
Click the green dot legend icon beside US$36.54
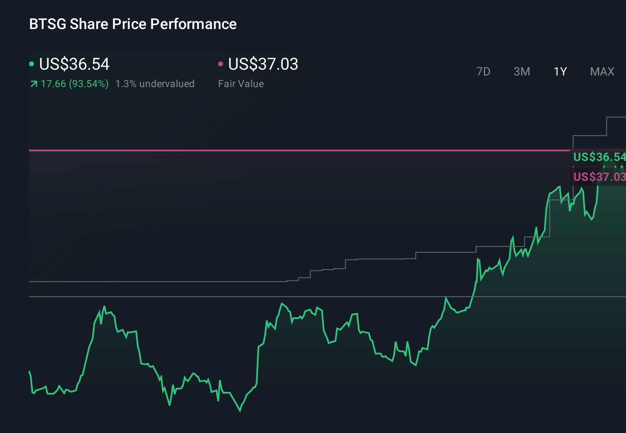point(32,63)
